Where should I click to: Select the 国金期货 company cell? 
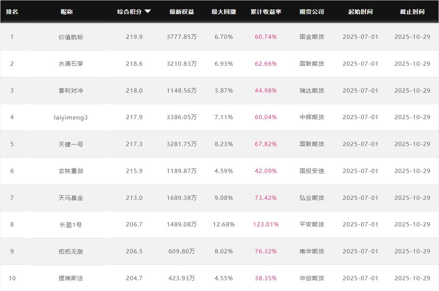[x=311, y=37]
